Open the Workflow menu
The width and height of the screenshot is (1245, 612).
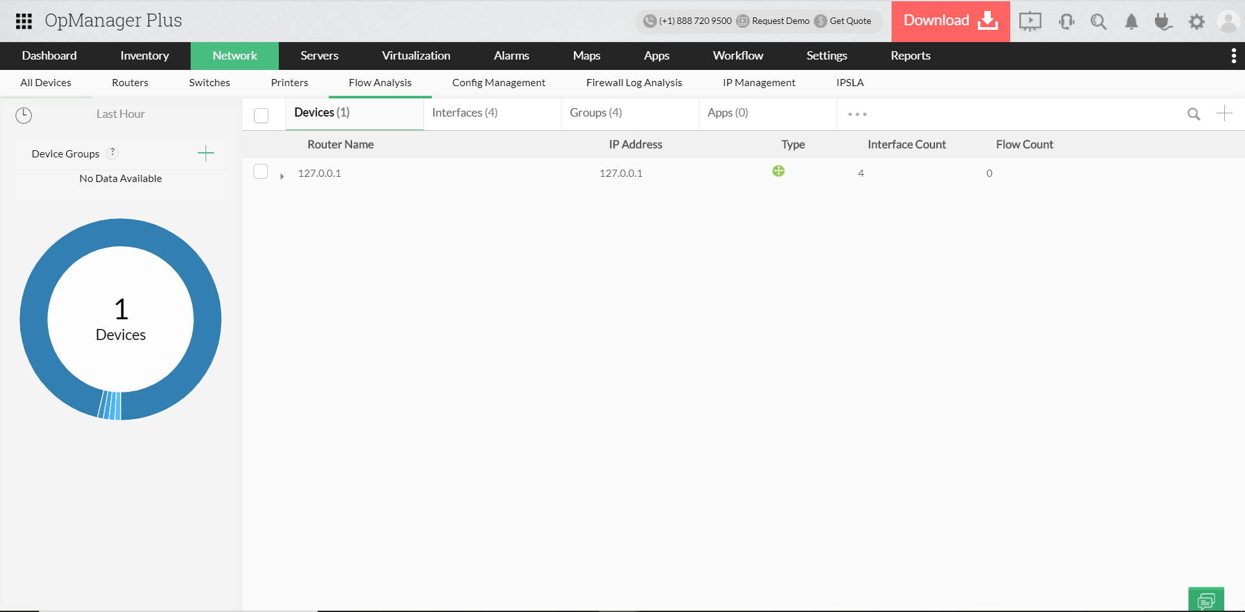click(738, 56)
